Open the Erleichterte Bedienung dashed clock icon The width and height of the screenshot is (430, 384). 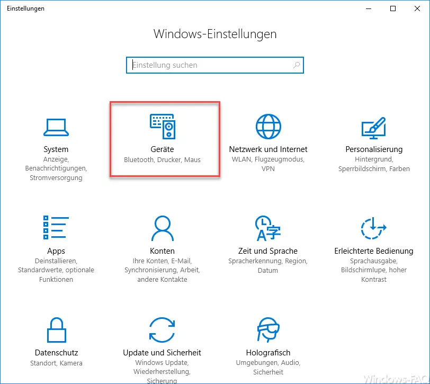(x=373, y=228)
